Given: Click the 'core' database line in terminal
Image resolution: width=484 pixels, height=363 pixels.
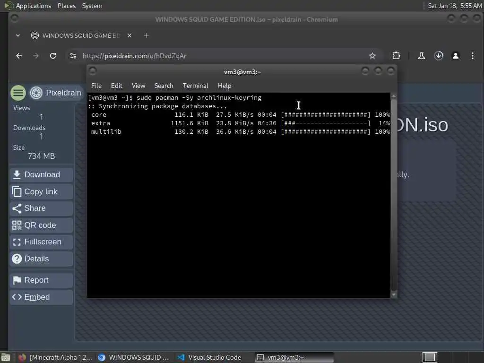Looking at the screenshot, I should 240,114.
